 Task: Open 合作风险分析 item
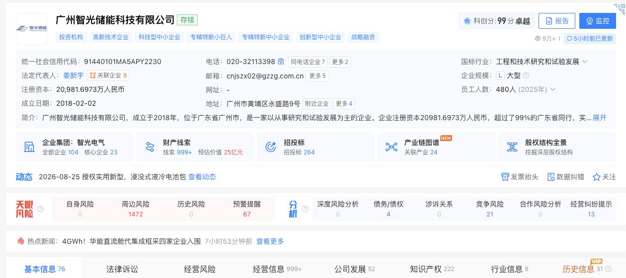tap(541, 209)
